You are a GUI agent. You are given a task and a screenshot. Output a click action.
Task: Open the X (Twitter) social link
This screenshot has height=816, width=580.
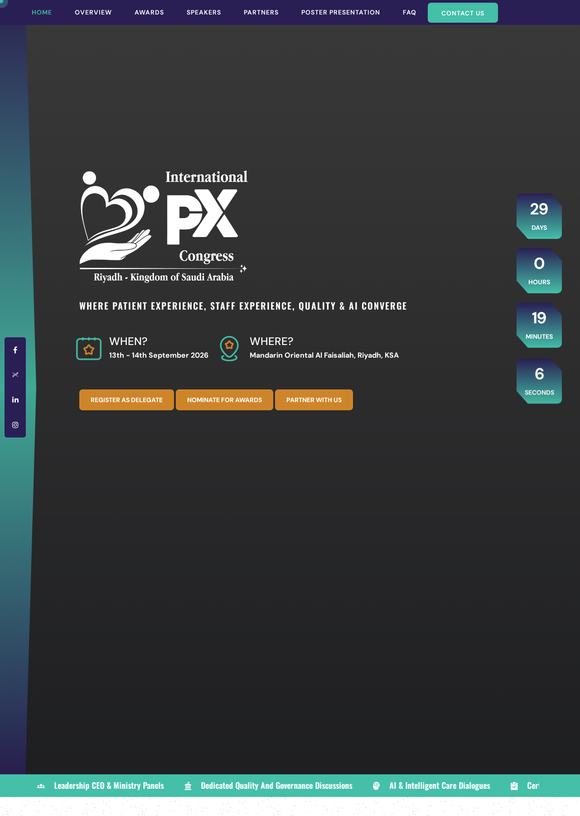coord(15,374)
